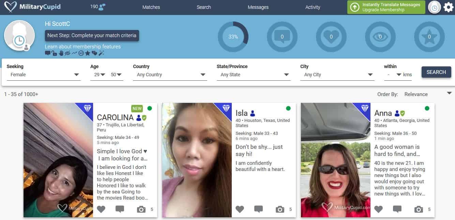The height and width of the screenshot is (220, 455).
Task: Click the profile views eye counter circle
Action: (x=380, y=37)
